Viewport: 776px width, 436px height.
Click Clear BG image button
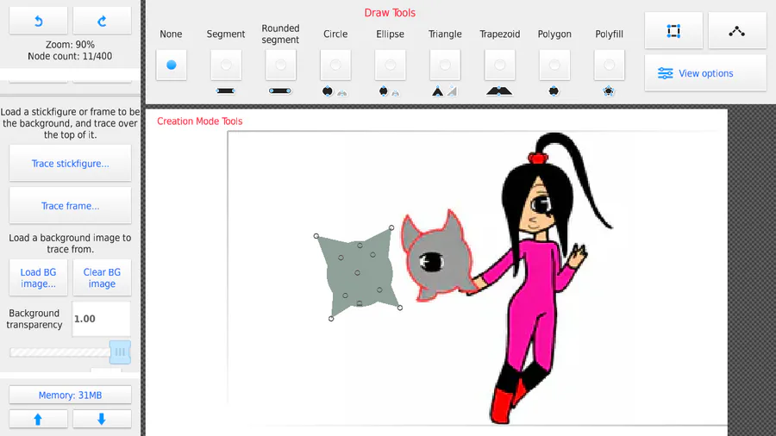pos(102,277)
